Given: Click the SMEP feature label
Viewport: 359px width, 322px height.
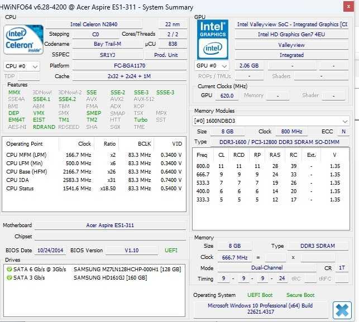Looking at the screenshot, I should pyautogui.click(x=94, y=113).
